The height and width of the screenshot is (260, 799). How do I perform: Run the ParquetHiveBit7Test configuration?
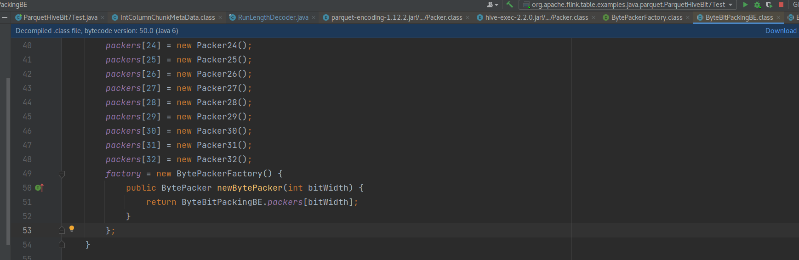coord(745,5)
